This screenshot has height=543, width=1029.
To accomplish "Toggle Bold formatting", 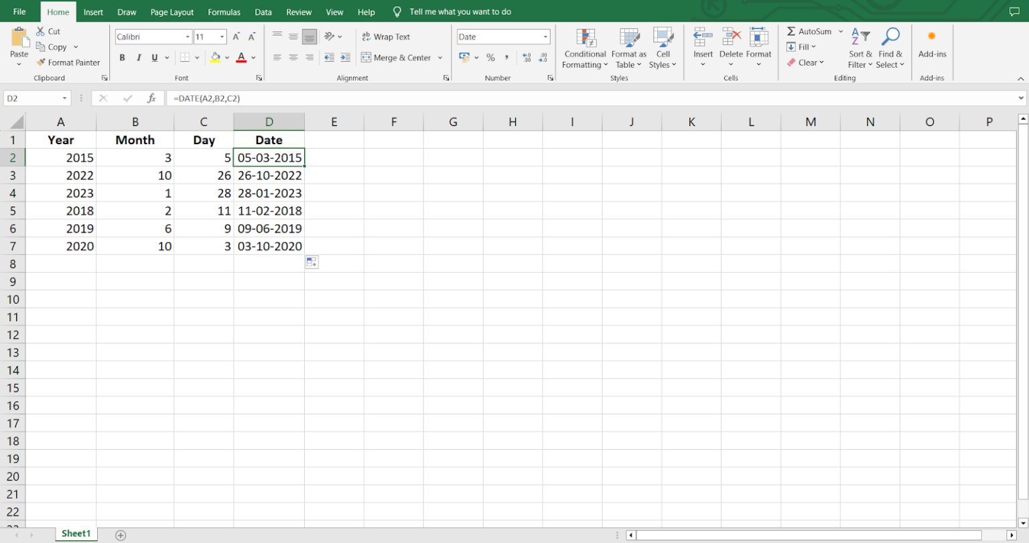I will (x=122, y=58).
